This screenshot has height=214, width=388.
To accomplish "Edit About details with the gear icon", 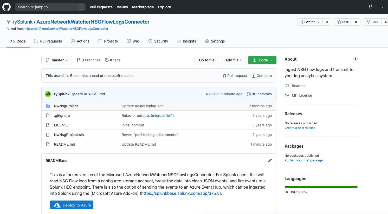I will (x=355, y=59).
